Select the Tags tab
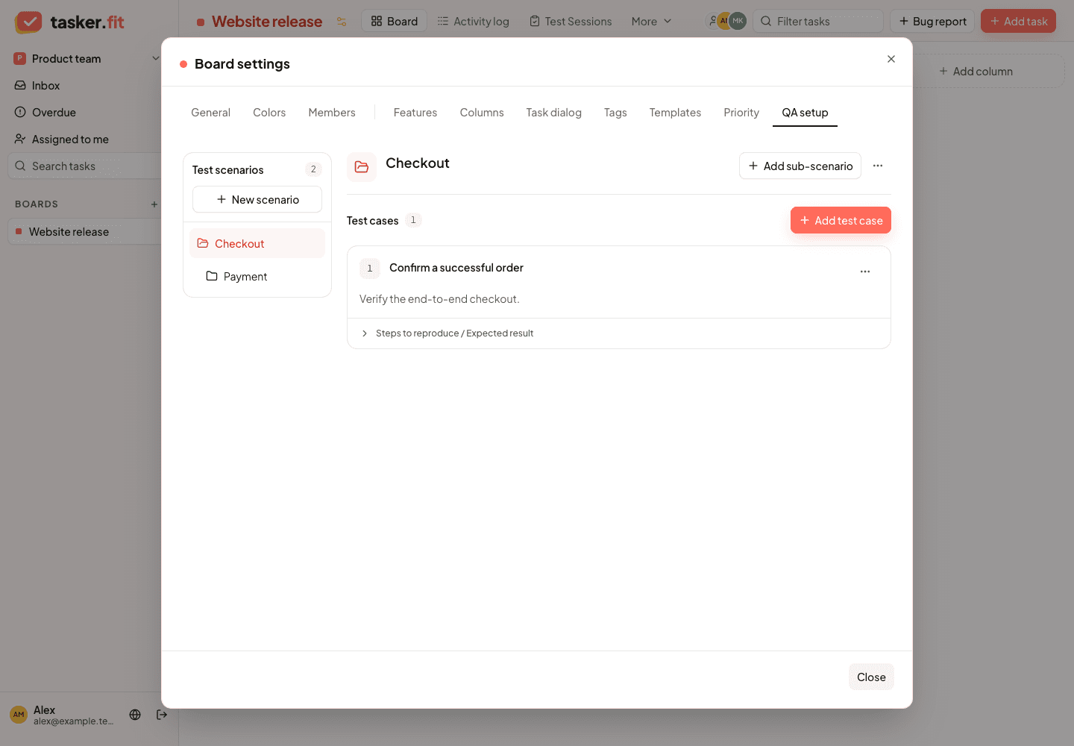Image resolution: width=1074 pixels, height=746 pixels. (x=615, y=113)
